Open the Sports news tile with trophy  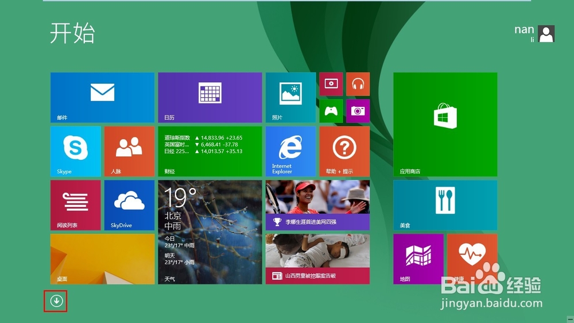pyautogui.click(x=318, y=205)
